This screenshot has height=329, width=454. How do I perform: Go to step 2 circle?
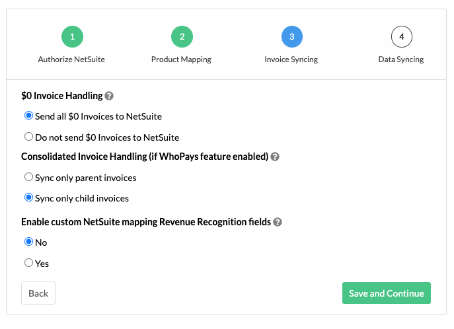coord(182,37)
